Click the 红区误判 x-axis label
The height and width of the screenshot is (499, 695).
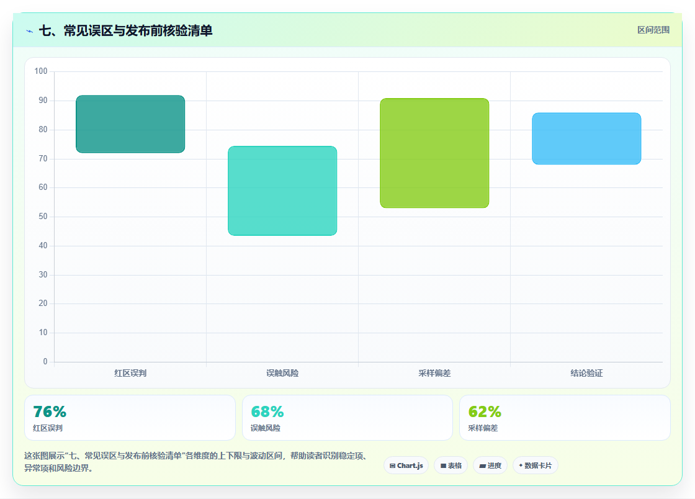point(130,373)
